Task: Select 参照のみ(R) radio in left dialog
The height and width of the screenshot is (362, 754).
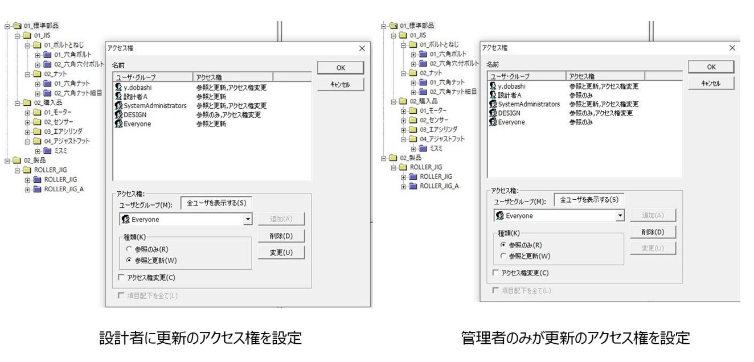Action: pyautogui.click(x=129, y=249)
